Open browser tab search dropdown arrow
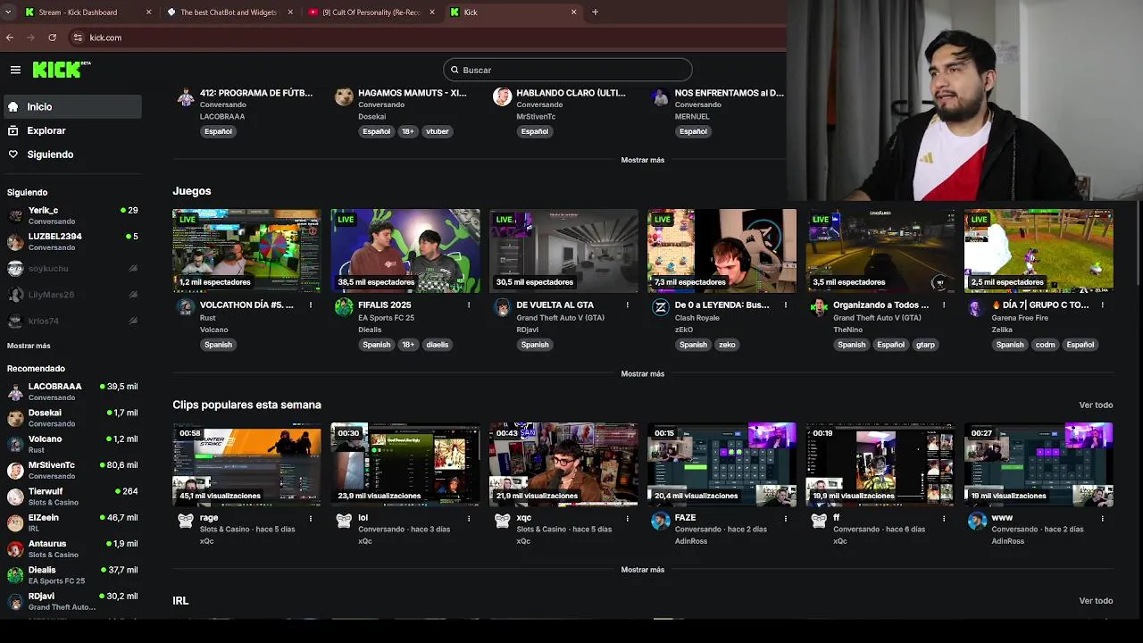The image size is (1143, 643). click(x=8, y=13)
